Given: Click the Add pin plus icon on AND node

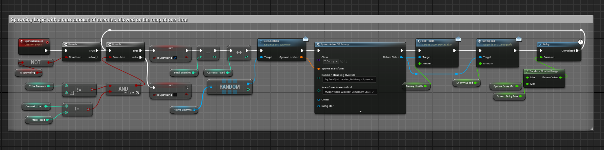Looking at the screenshot, I should pyautogui.click(x=137, y=93).
